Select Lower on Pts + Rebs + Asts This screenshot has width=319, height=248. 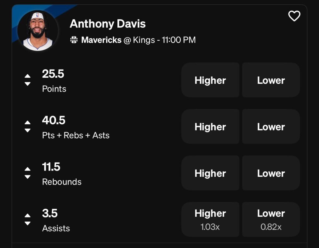[271, 126]
